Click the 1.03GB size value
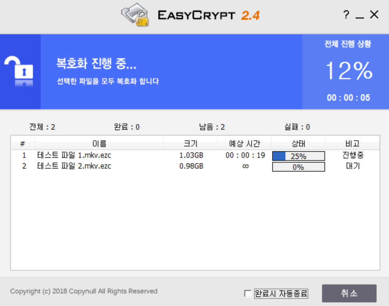The image size is (389, 306). point(191,155)
